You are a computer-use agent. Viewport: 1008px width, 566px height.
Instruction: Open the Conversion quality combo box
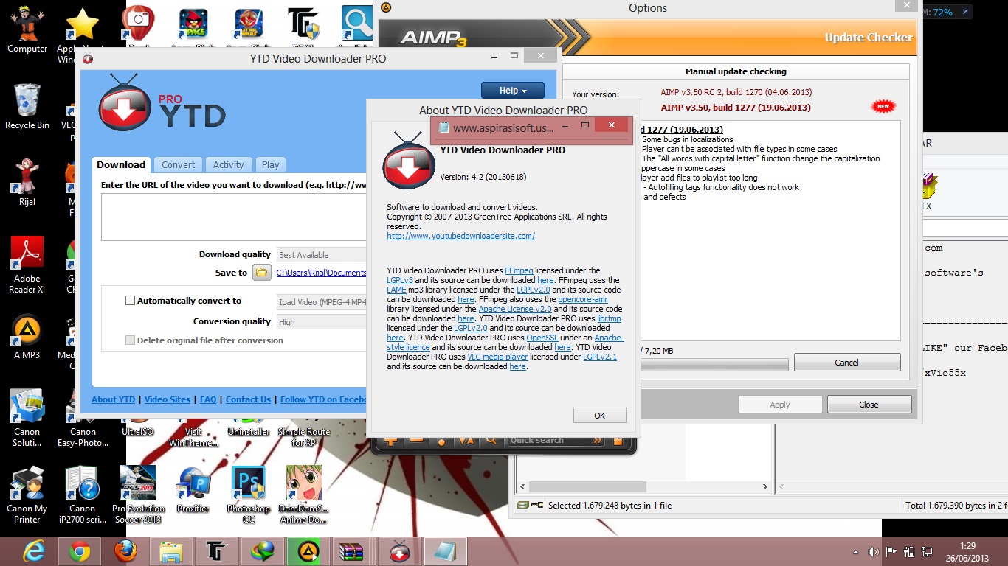pos(322,322)
